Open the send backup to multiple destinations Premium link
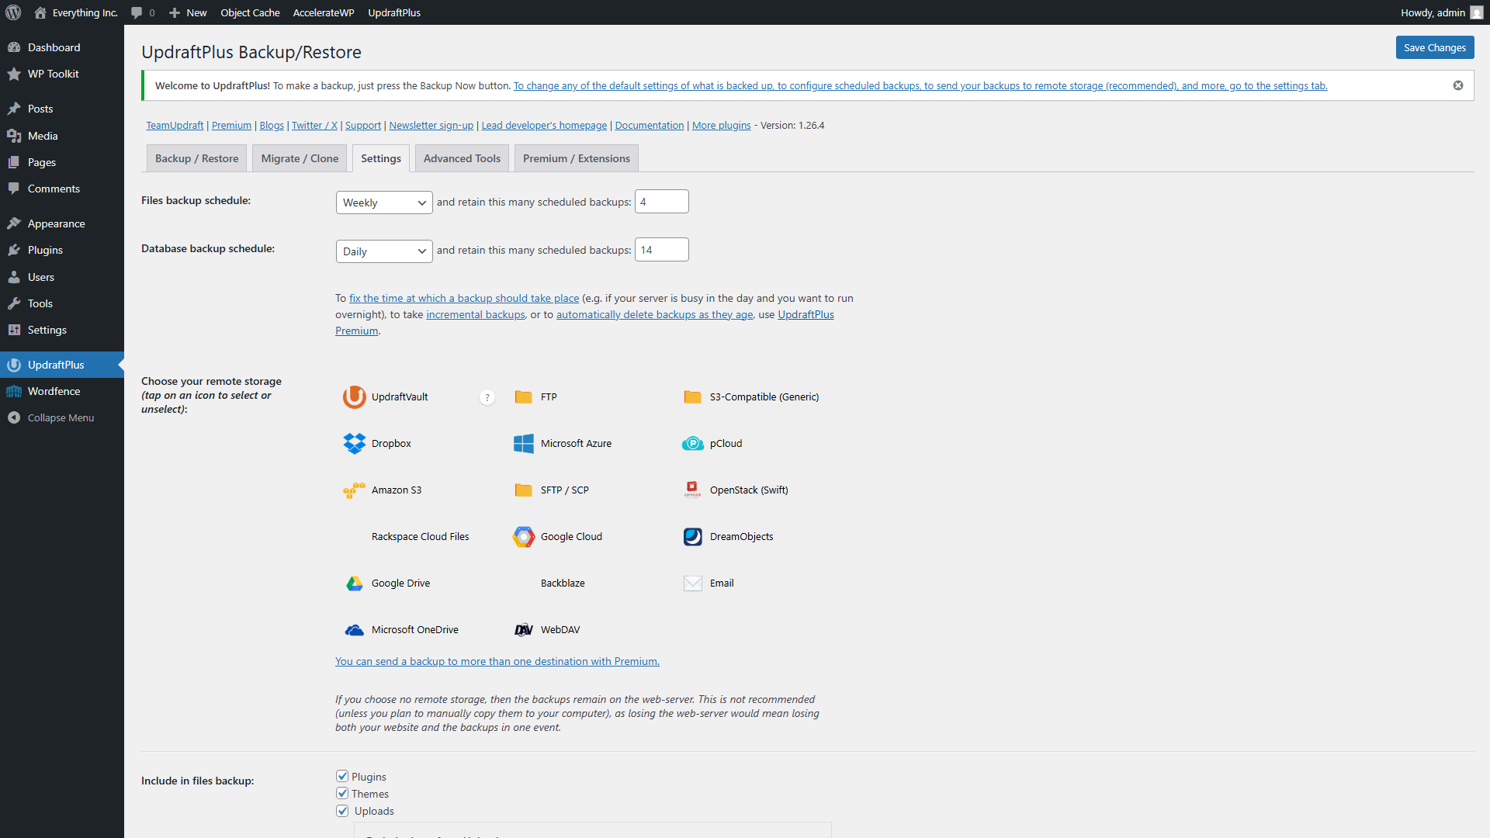 [x=497, y=661]
